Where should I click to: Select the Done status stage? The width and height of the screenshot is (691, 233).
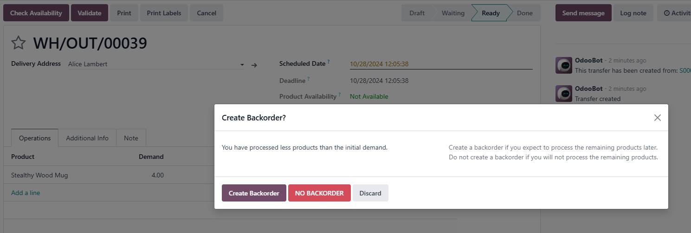pyautogui.click(x=524, y=13)
